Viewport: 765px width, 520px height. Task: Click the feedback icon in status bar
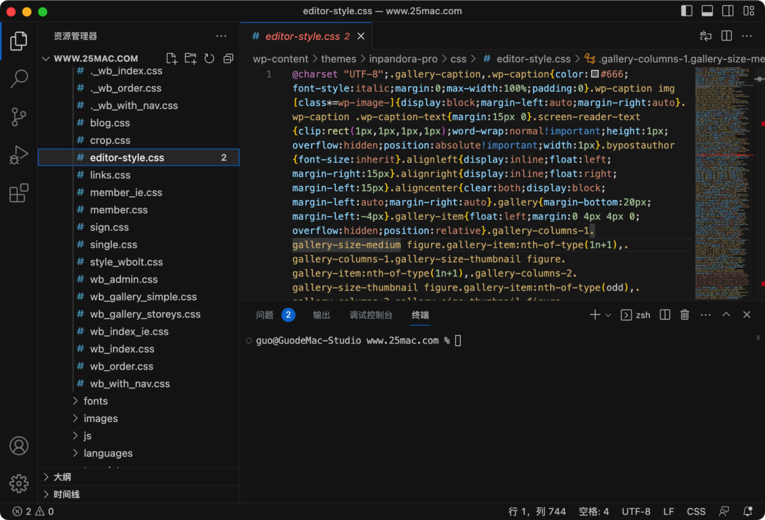pyautogui.click(x=724, y=512)
